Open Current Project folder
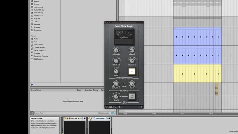The height and width of the screenshot is (134, 238). coord(39,47)
